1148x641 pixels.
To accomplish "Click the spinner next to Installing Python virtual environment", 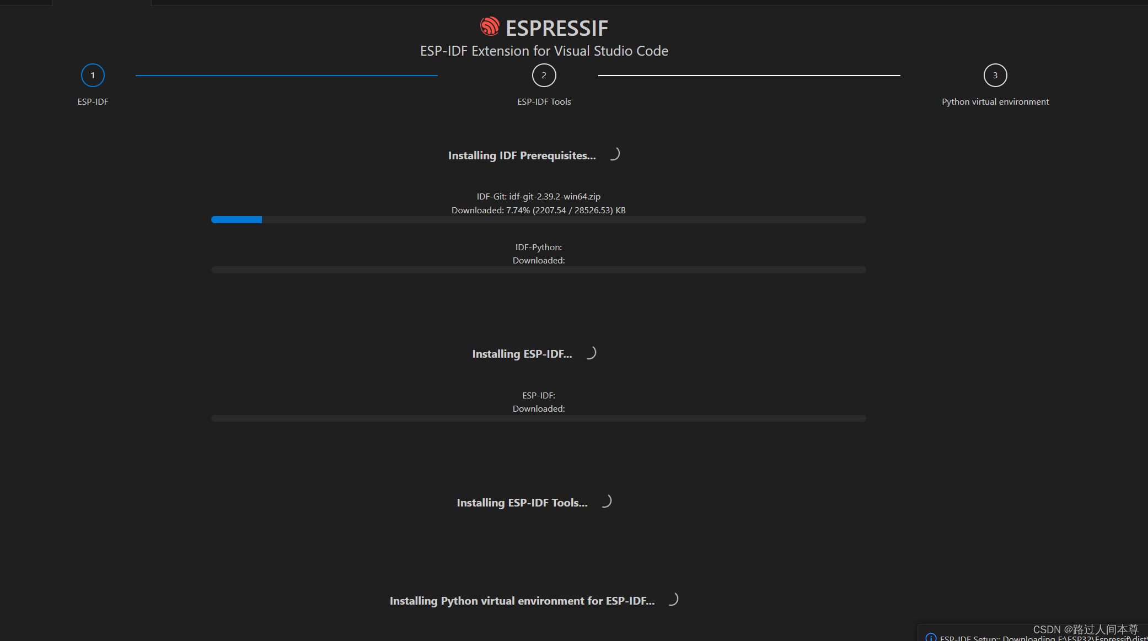I will [x=674, y=600].
